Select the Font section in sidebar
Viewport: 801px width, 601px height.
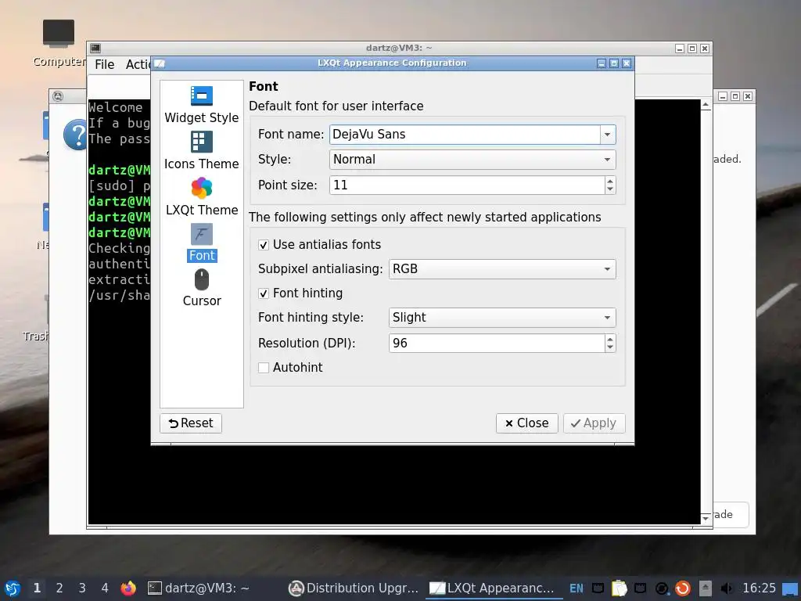click(202, 243)
